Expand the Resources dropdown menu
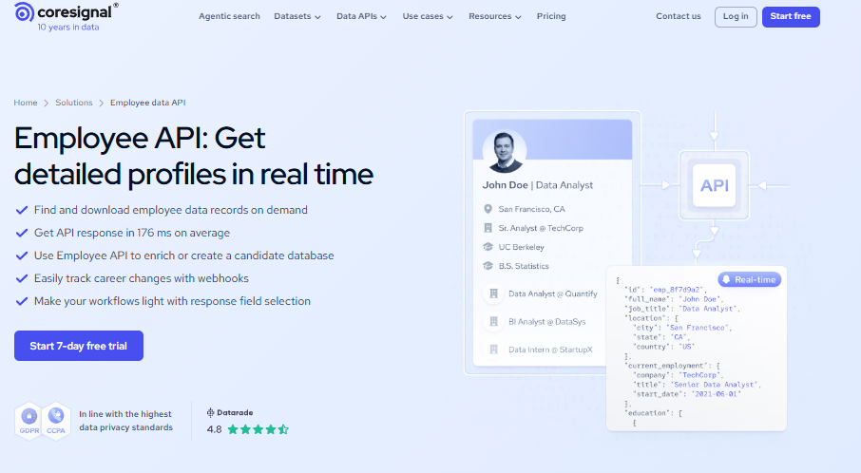The image size is (861, 473). coord(495,16)
